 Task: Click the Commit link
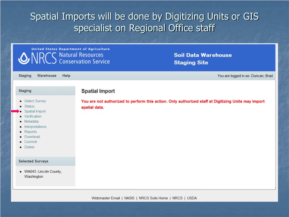[x=30, y=142]
